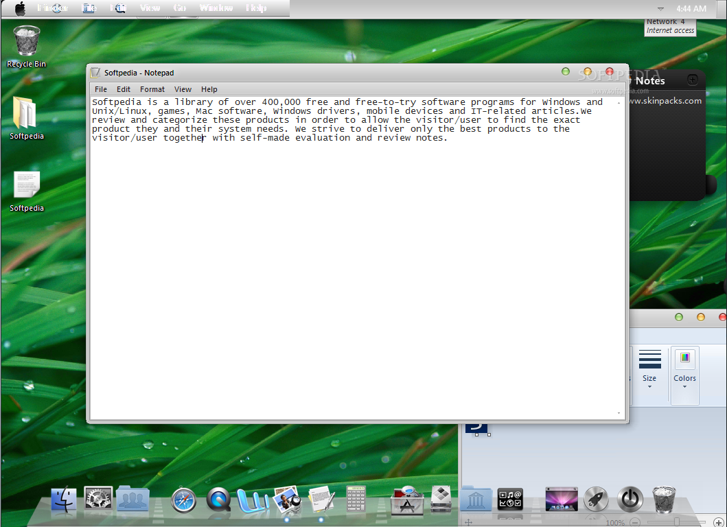This screenshot has width=727, height=527.
Task: Click the 4:44 AM clock
Action: [x=691, y=8]
